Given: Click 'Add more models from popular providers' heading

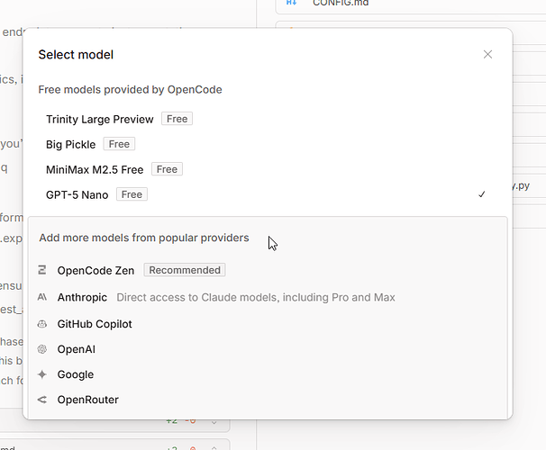Looking at the screenshot, I should click(x=144, y=238).
